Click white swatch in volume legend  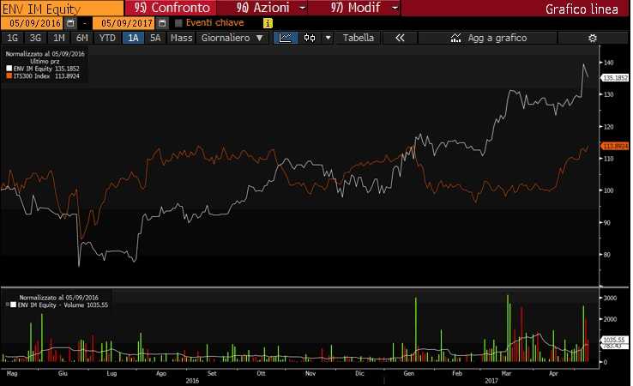[14, 305]
